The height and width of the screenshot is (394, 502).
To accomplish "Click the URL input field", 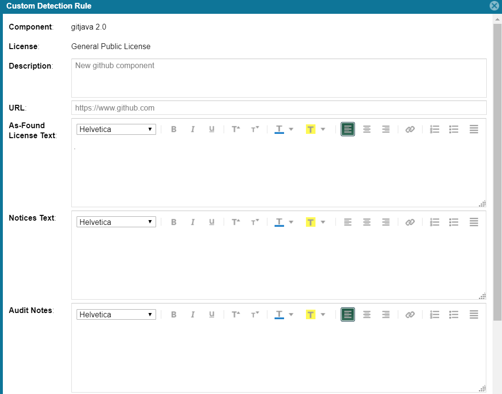I will [279, 108].
